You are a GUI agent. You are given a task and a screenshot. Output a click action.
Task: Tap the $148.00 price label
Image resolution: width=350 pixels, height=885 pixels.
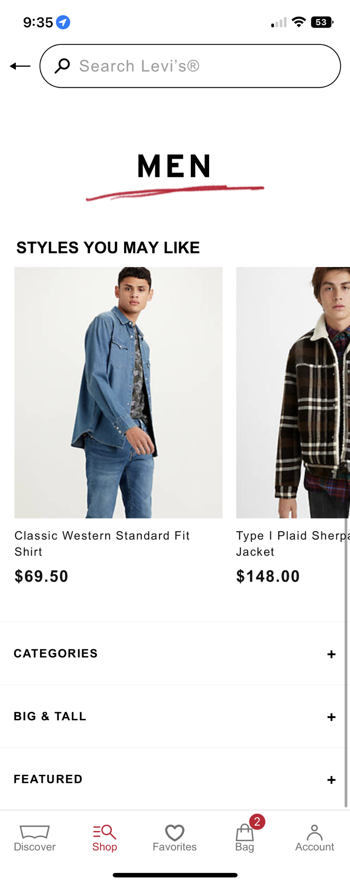(x=268, y=576)
